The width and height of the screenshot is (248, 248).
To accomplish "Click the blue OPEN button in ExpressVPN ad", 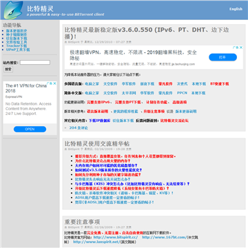I will click(x=30, y=130).
